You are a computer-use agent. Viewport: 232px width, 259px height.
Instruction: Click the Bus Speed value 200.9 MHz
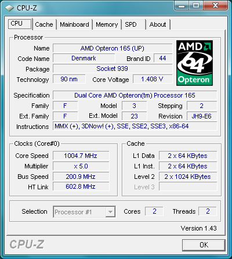(81, 177)
